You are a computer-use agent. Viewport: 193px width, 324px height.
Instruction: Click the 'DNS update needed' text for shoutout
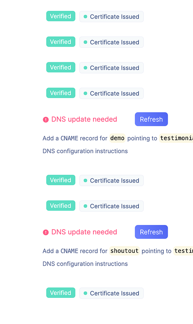pyautogui.click(x=84, y=232)
